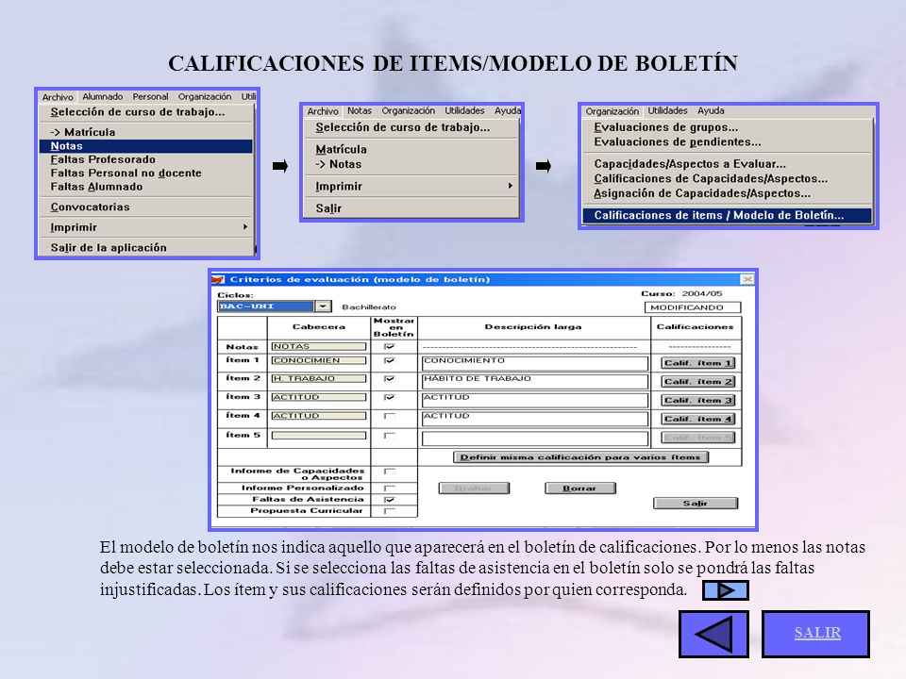906x679 pixels.
Task: Toggle the Mostrar en Boletín box for Ítem 3
Action: pos(390,397)
